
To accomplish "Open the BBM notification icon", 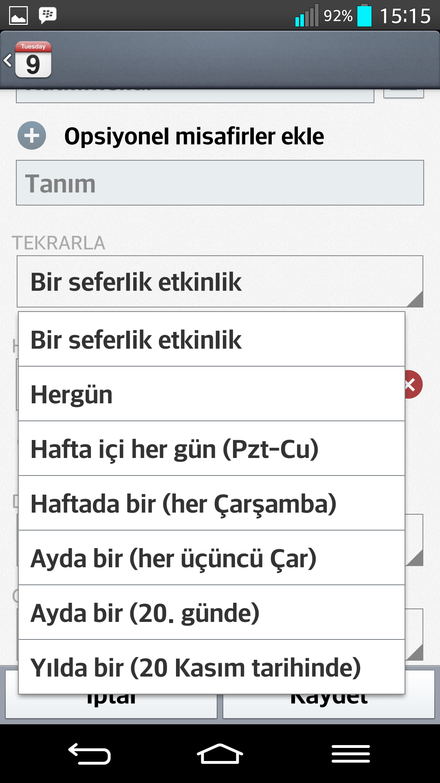I will [x=48, y=15].
